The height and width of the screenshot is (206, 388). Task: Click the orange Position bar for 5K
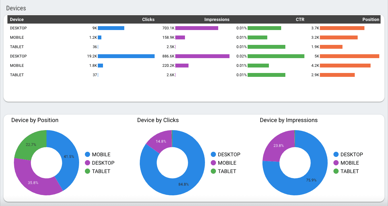[350, 56]
